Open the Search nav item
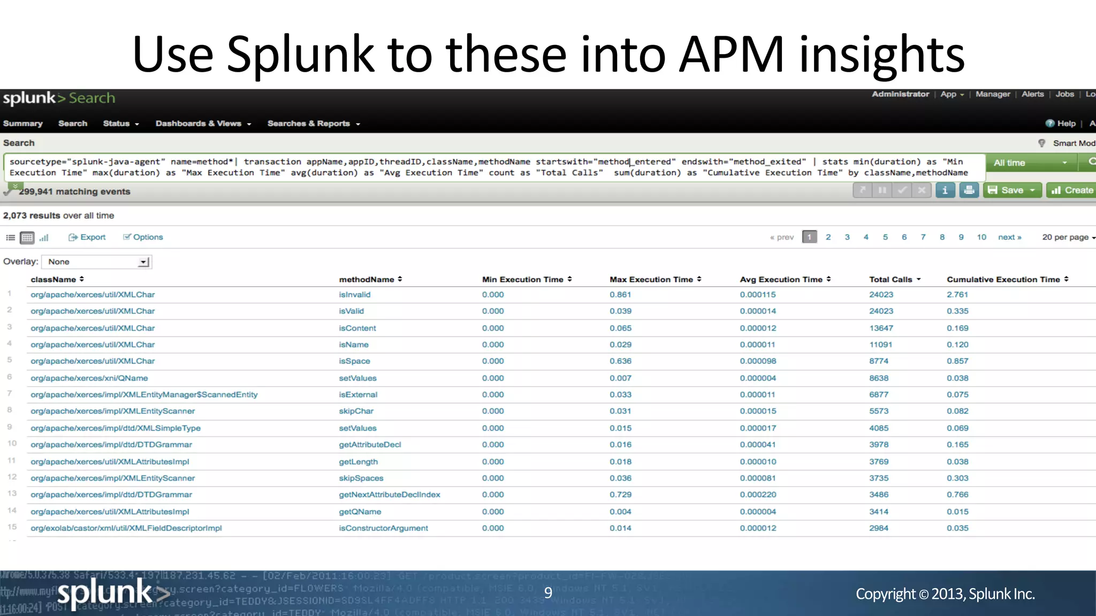The image size is (1096, 616). [x=73, y=124]
